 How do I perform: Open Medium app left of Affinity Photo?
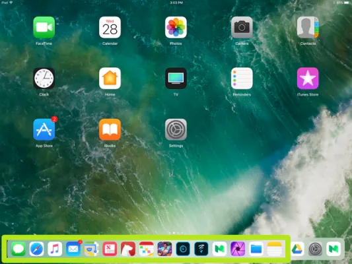point(219,249)
